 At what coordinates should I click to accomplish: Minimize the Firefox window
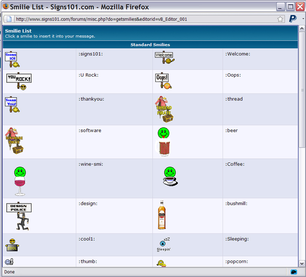pyautogui.click(x=280, y=7)
